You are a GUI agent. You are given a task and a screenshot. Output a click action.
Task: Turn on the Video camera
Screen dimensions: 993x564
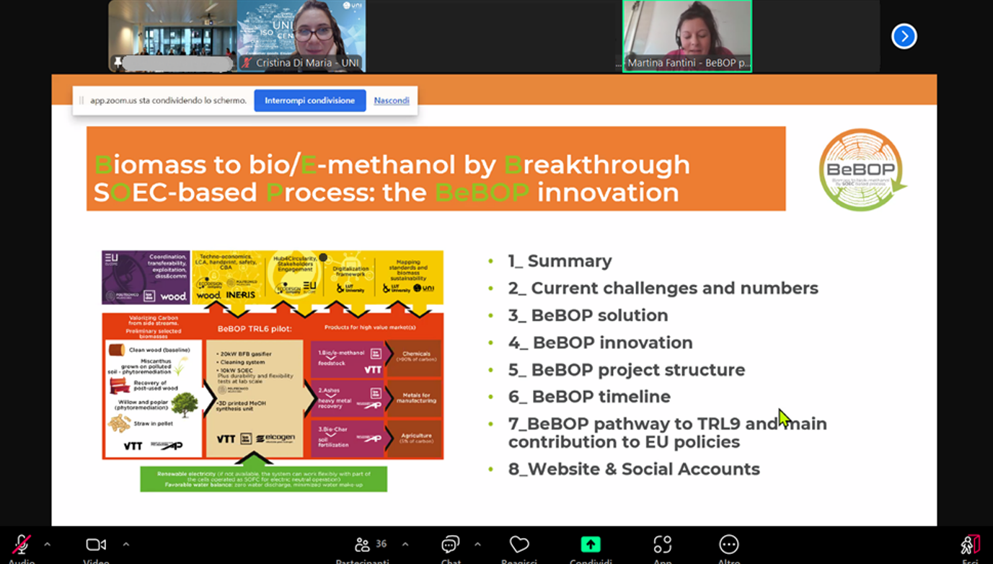96,545
